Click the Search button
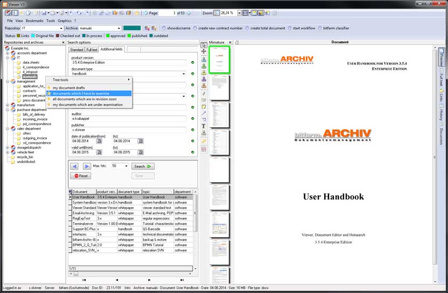This screenshot has width=448, height=293. [142, 166]
